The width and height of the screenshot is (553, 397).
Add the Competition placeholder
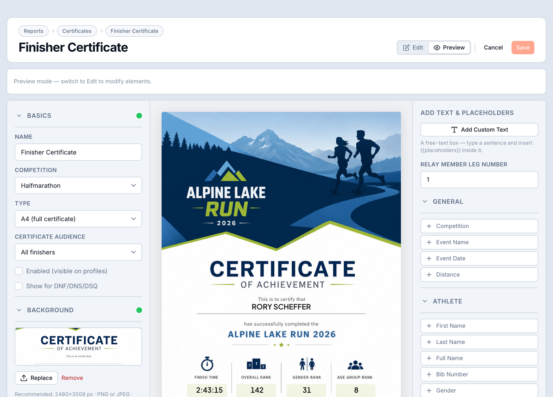pyautogui.click(x=479, y=226)
